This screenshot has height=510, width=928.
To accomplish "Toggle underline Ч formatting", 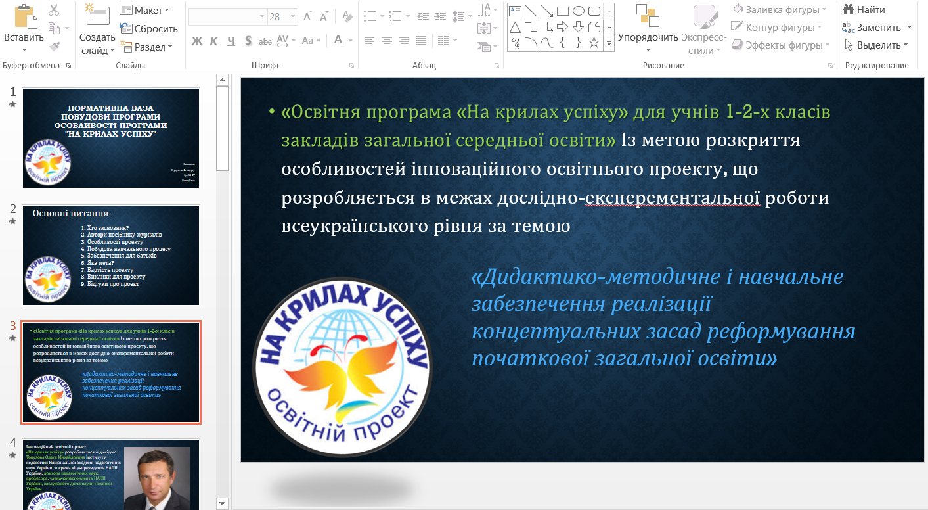I will 231,41.
